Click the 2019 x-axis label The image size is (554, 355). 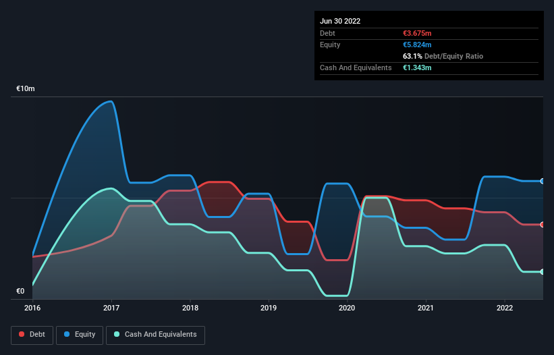coord(269,308)
